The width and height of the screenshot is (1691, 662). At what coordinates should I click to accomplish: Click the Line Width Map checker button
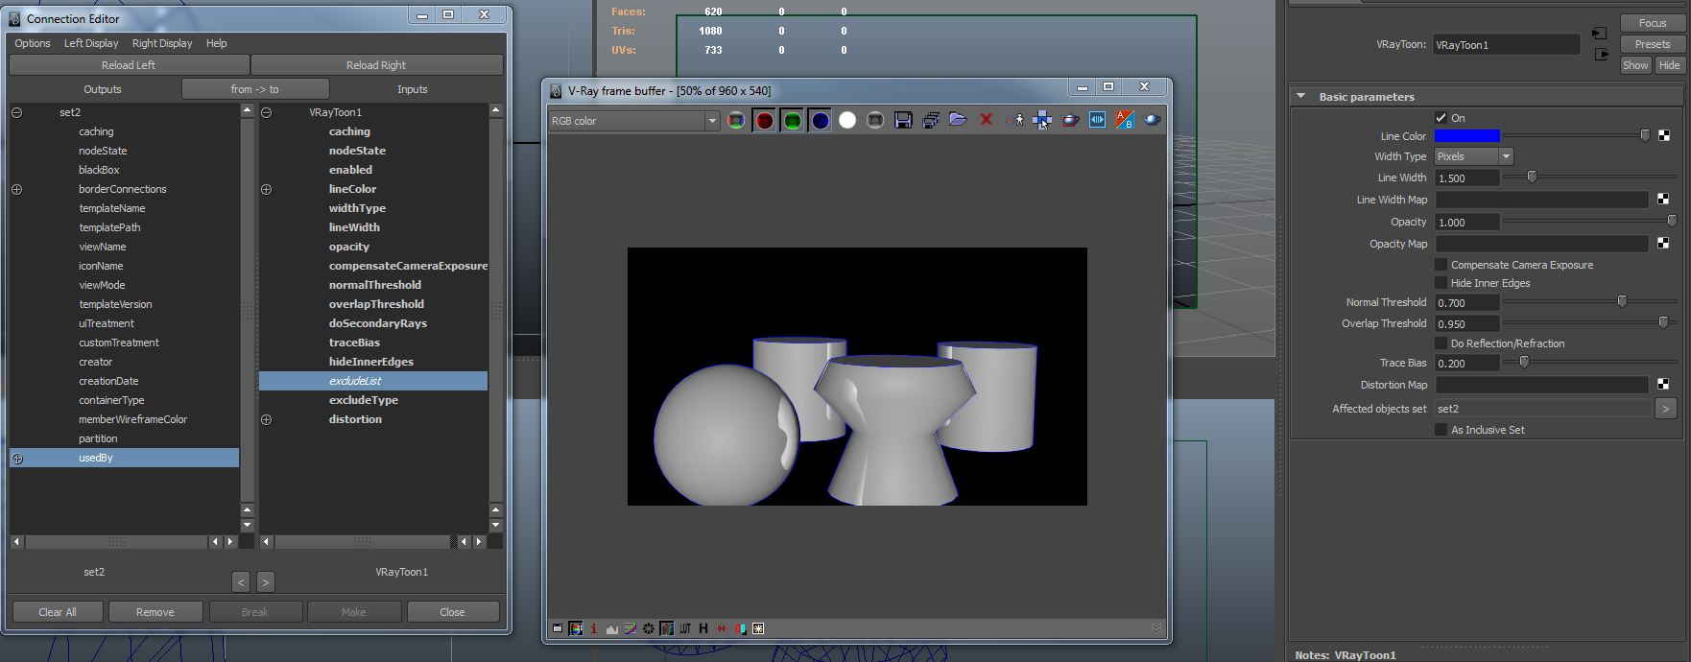click(1663, 200)
